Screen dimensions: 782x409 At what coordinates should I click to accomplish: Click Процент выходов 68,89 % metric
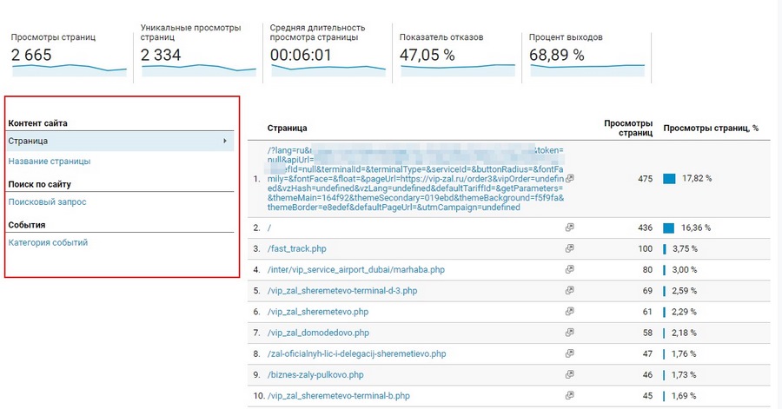click(x=587, y=55)
